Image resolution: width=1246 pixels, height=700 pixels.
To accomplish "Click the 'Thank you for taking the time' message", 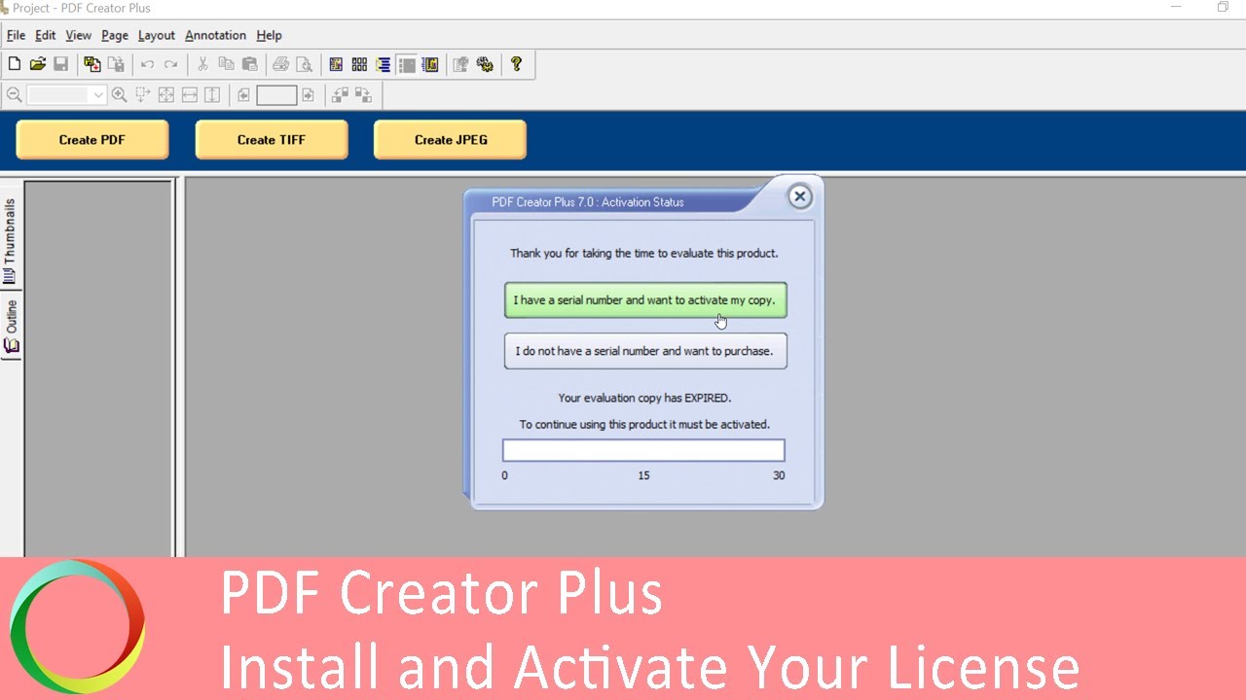I will [644, 253].
